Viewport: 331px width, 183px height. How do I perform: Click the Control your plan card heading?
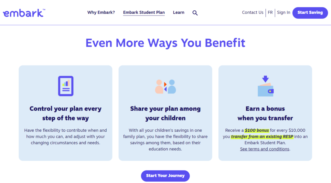coord(66,113)
